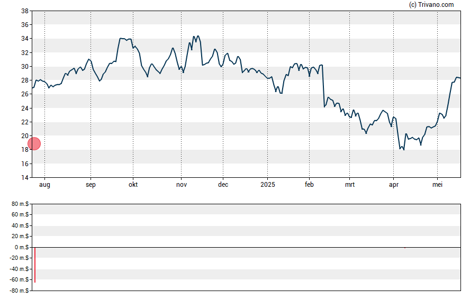Click the "38" price axis value
470x299 pixels.
24,11
